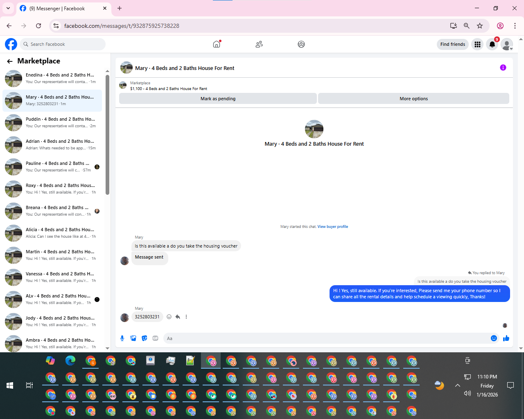Bookmark this page with star icon
Image resolution: width=524 pixels, height=419 pixels.
tap(480, 26)
